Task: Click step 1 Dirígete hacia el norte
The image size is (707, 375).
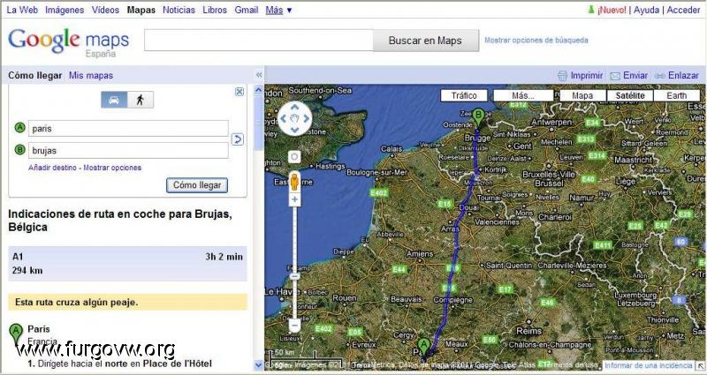Action: point(120,364)
